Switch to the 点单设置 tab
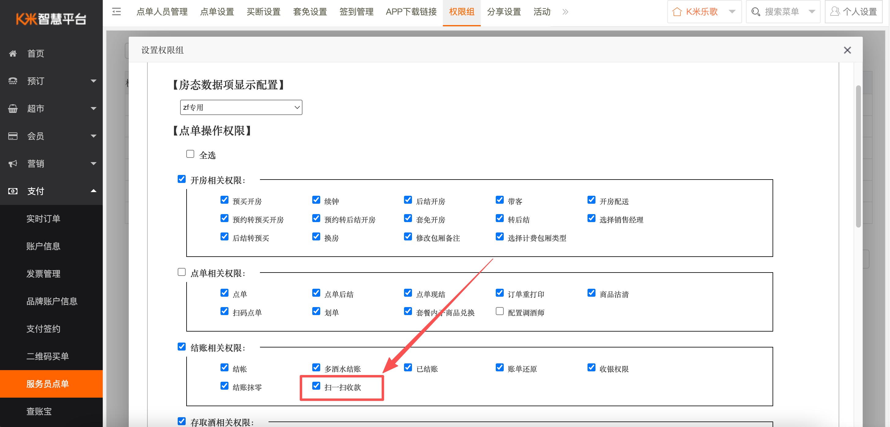This screenshot has width=890, height=427. (217, 12)
